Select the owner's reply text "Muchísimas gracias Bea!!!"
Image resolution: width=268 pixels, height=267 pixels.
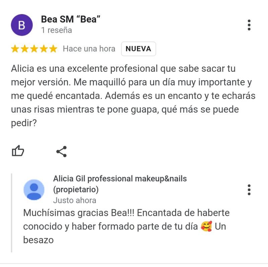[x=79, y=213]
